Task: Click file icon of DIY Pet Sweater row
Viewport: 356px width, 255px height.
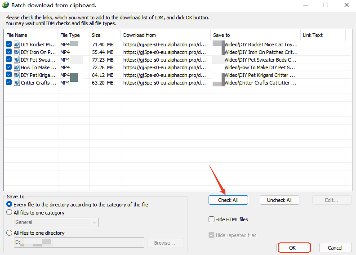Action: pos(17,60)
